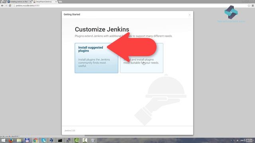This screenshot has width=255, height=143.
Task: Close the Getting Started dialog
Action: pos(190,15)
